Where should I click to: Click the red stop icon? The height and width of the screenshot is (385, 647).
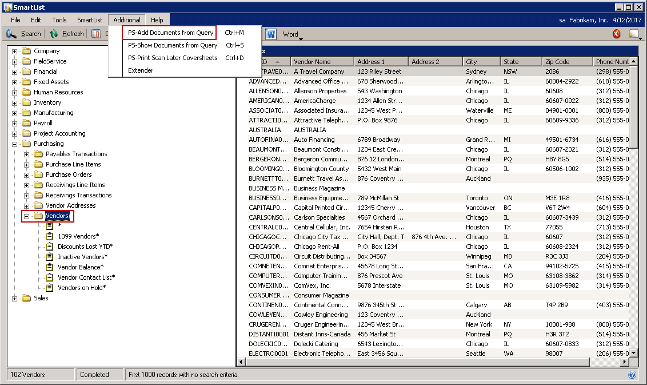(x=617, y=34)
